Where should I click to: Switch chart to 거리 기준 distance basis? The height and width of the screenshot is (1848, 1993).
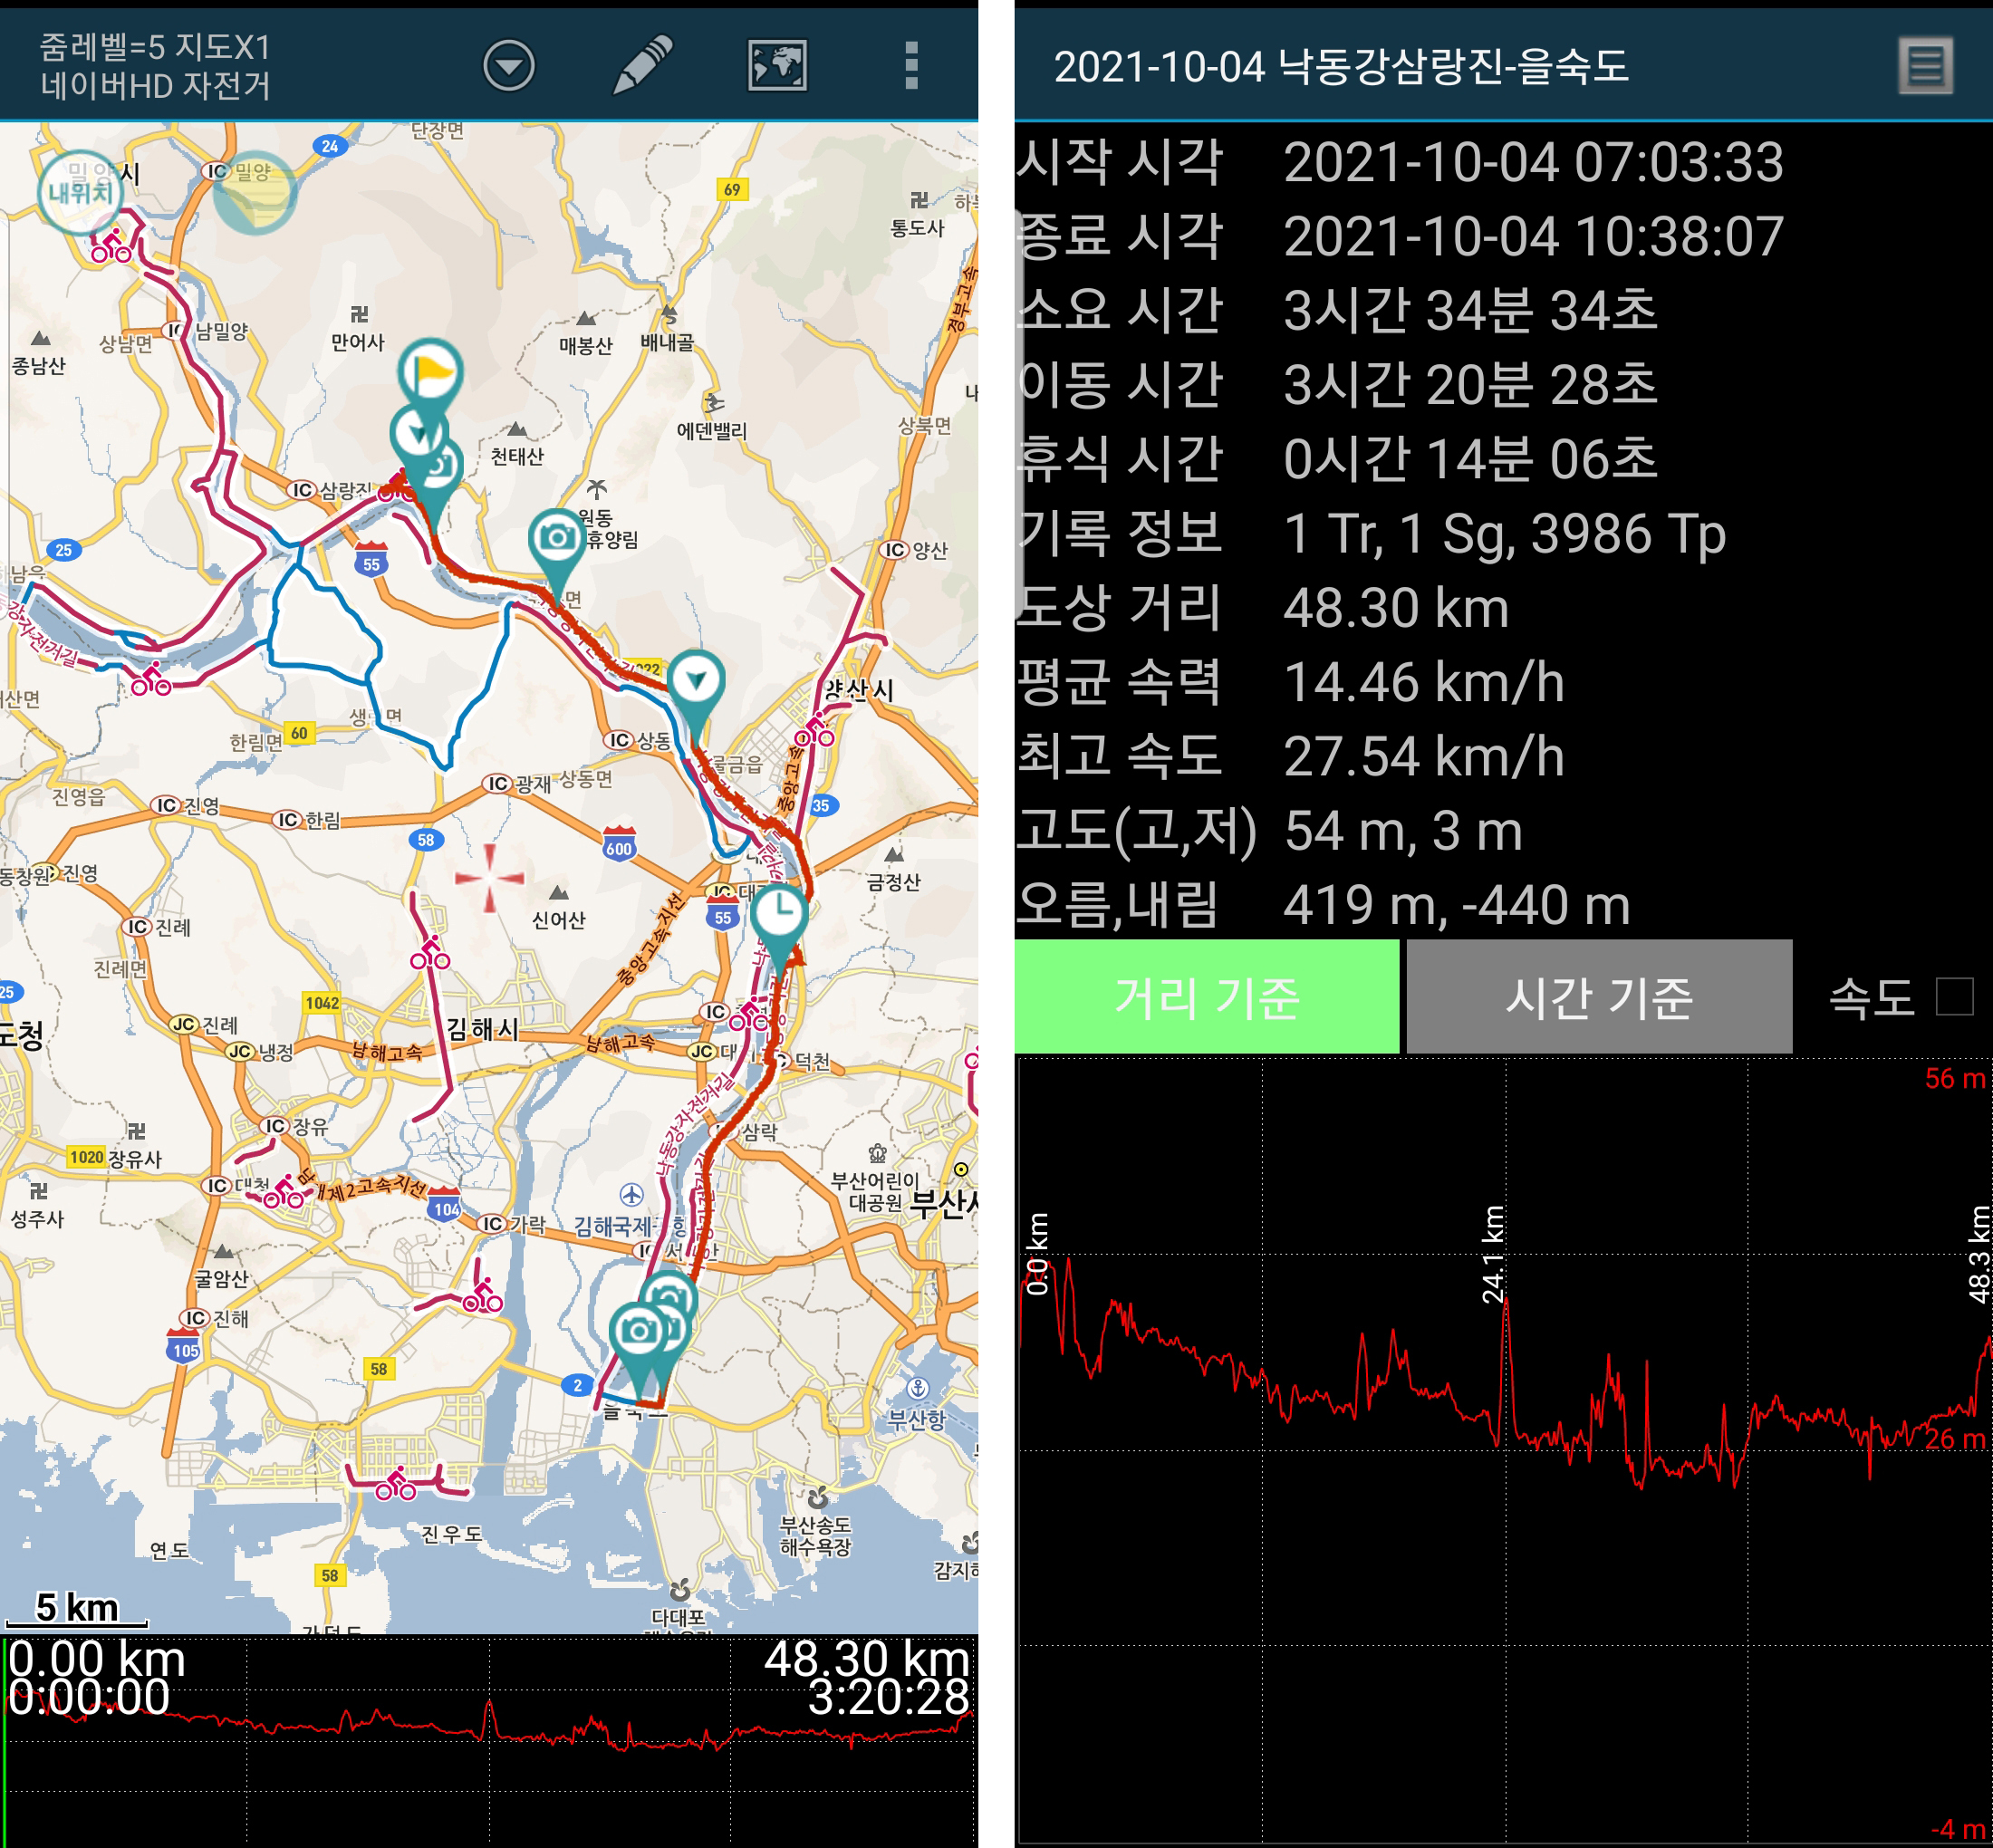pos(1206,996)
